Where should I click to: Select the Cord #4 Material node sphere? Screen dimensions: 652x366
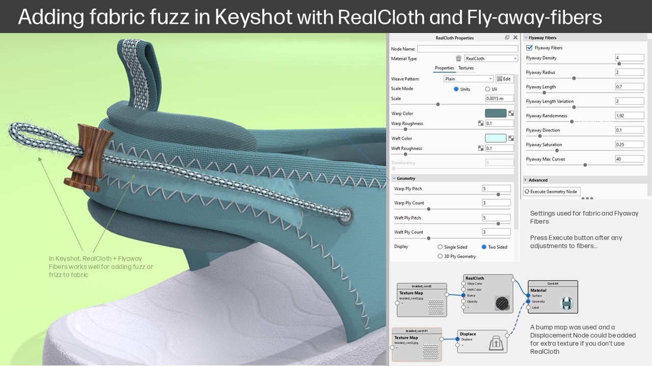(x=568, y=303)
